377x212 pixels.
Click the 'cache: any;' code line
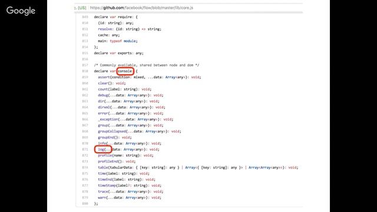point(108,35)
